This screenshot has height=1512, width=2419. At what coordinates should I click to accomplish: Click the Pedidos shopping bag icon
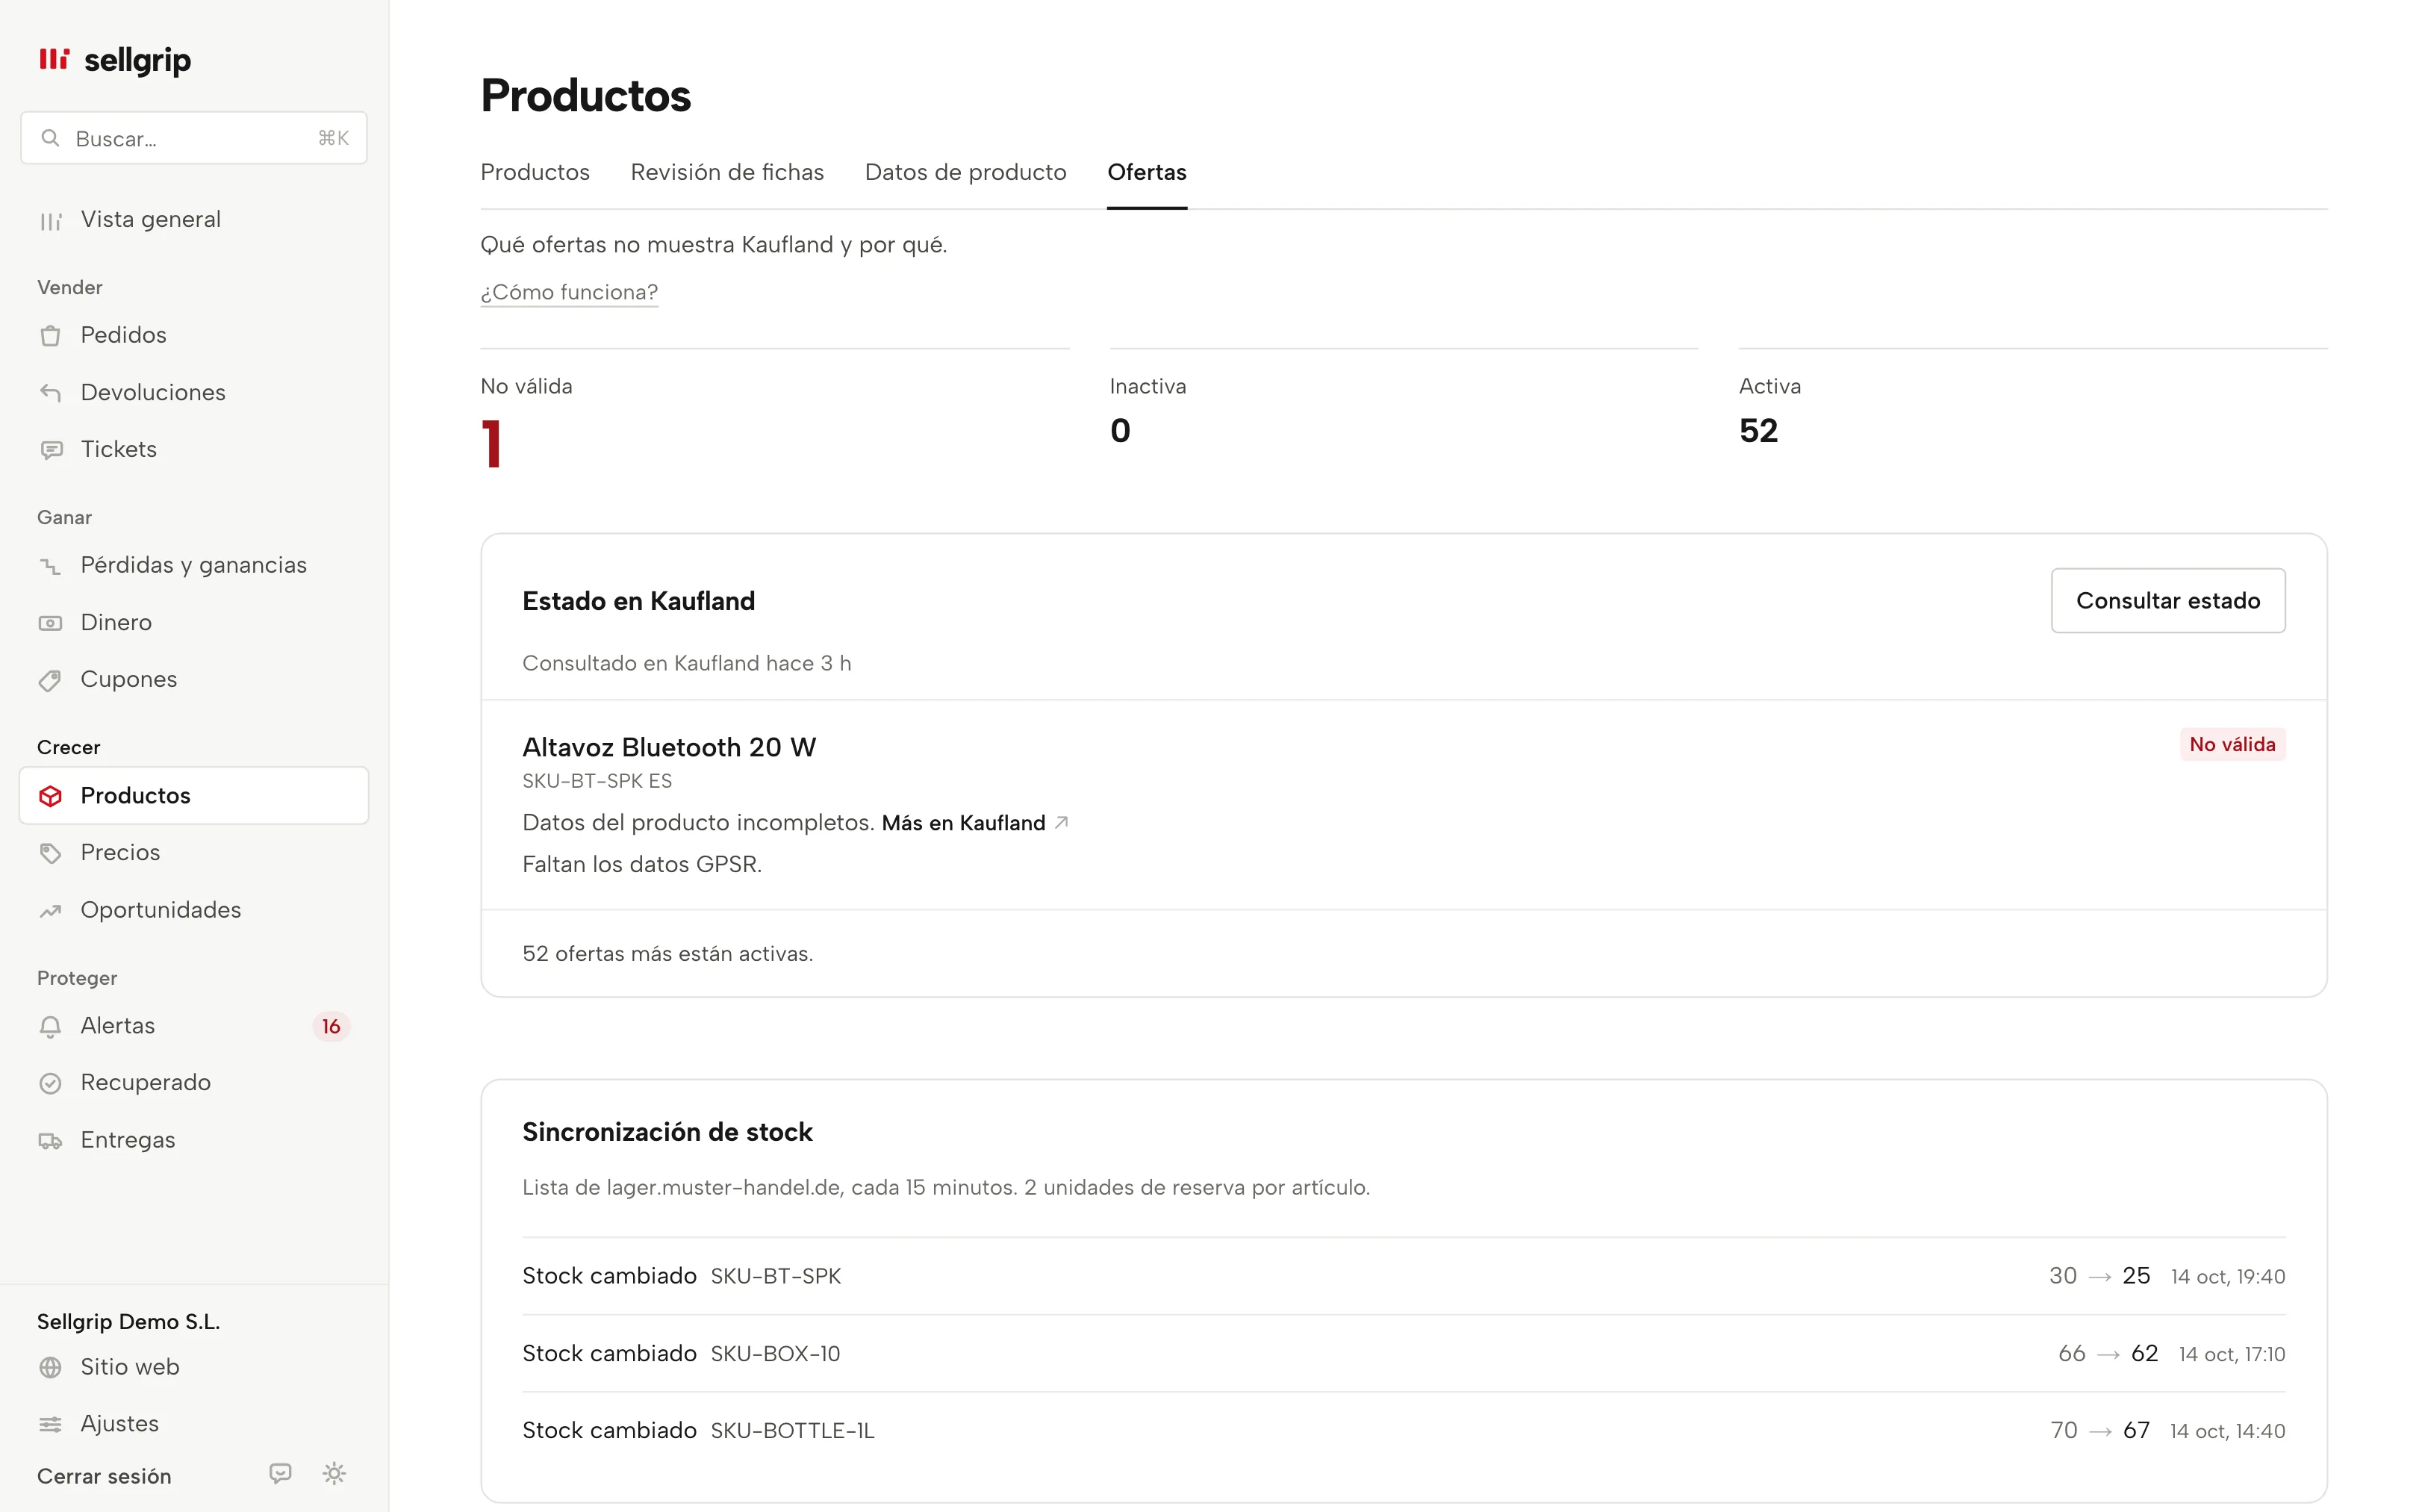point(50,335)
